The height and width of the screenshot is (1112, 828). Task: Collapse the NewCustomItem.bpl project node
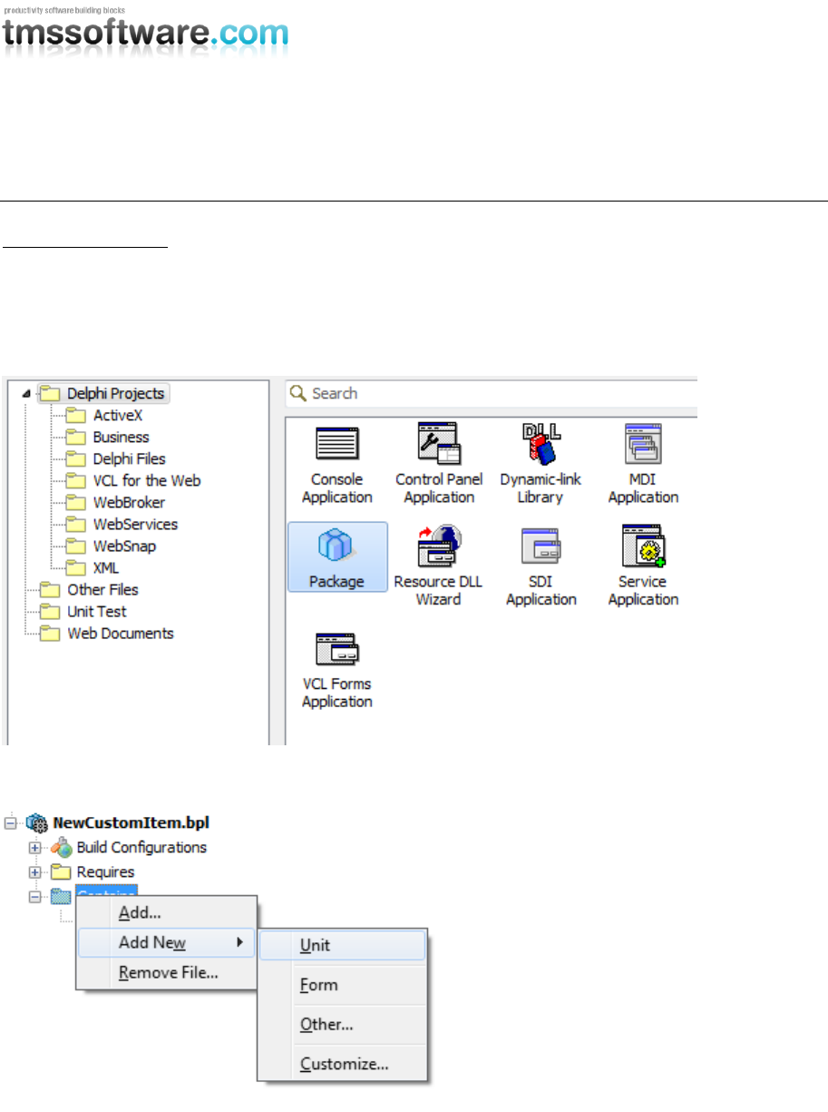pyautogui.click(x=11, y=823)
